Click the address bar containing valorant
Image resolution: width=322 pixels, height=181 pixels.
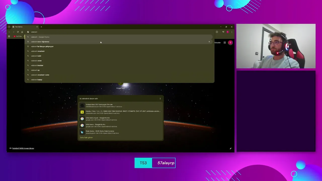coord(119,32)
